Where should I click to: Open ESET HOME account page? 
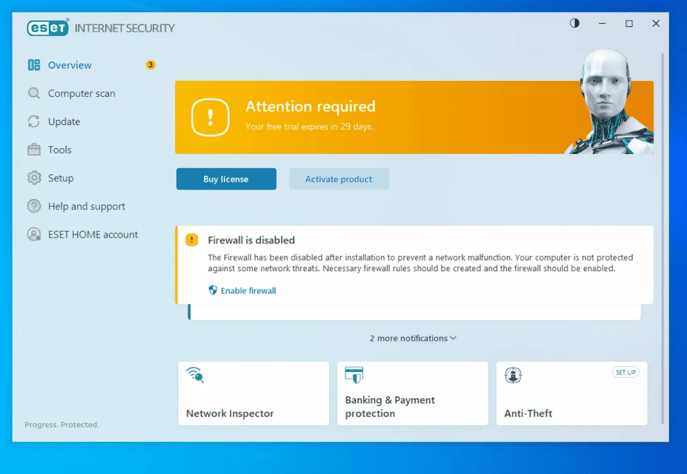93,234
